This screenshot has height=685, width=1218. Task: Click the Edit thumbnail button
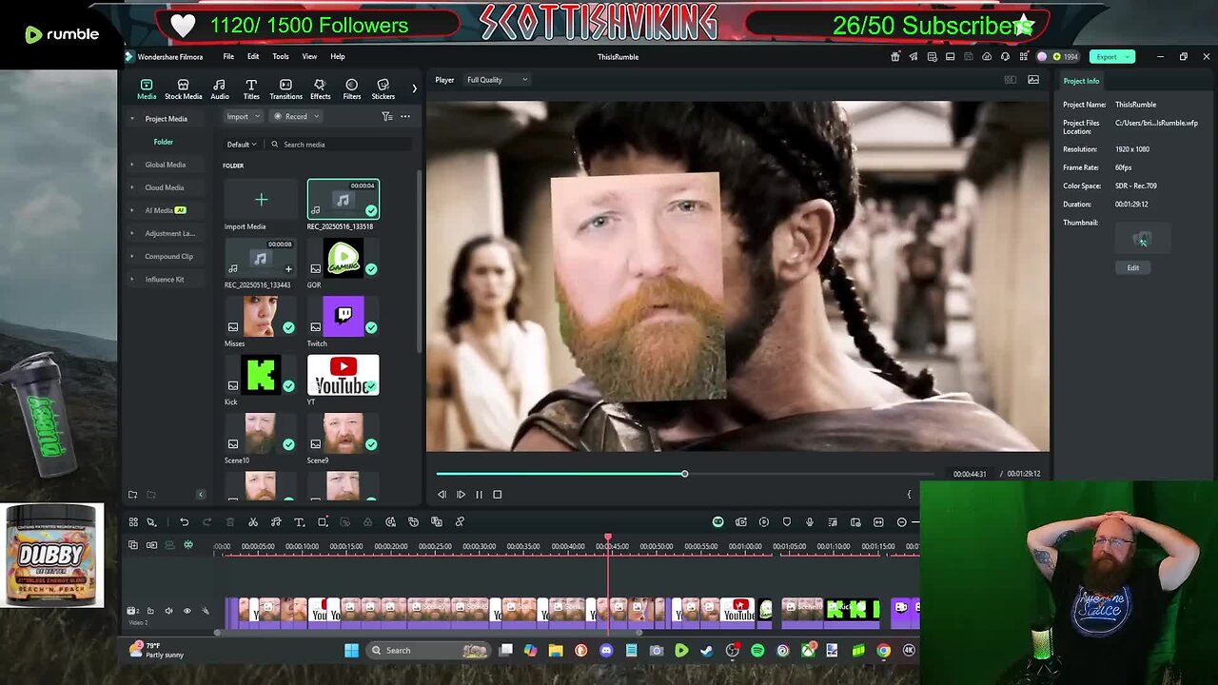[x=1132, y=268]
